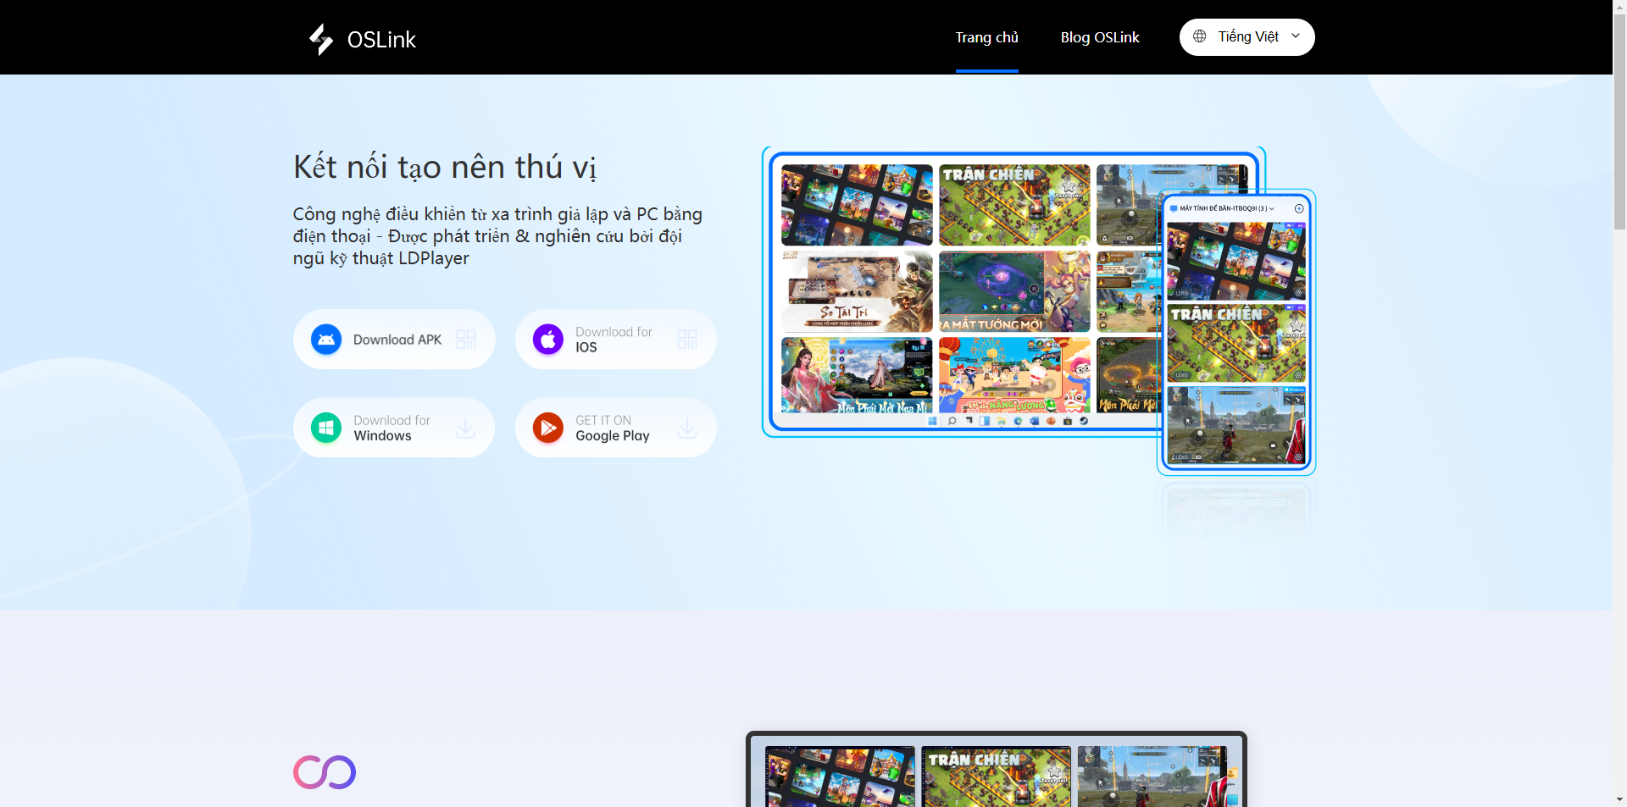1627x807 pixels.
Task: Click the OSLink lightning logo icon
Action: coord(321,39)
